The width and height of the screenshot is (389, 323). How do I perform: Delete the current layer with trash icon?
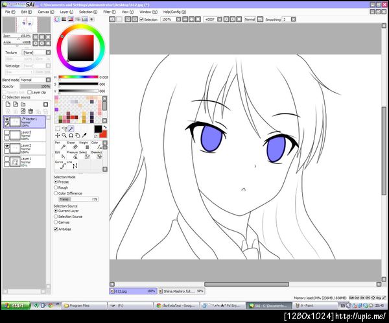(x=30, y=111)
